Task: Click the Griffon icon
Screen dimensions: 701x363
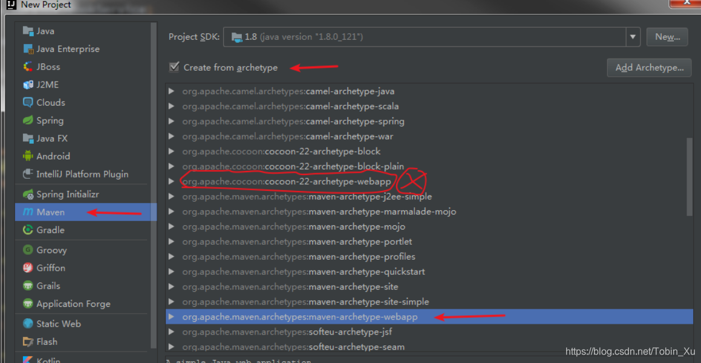Action: pos(28,268)
